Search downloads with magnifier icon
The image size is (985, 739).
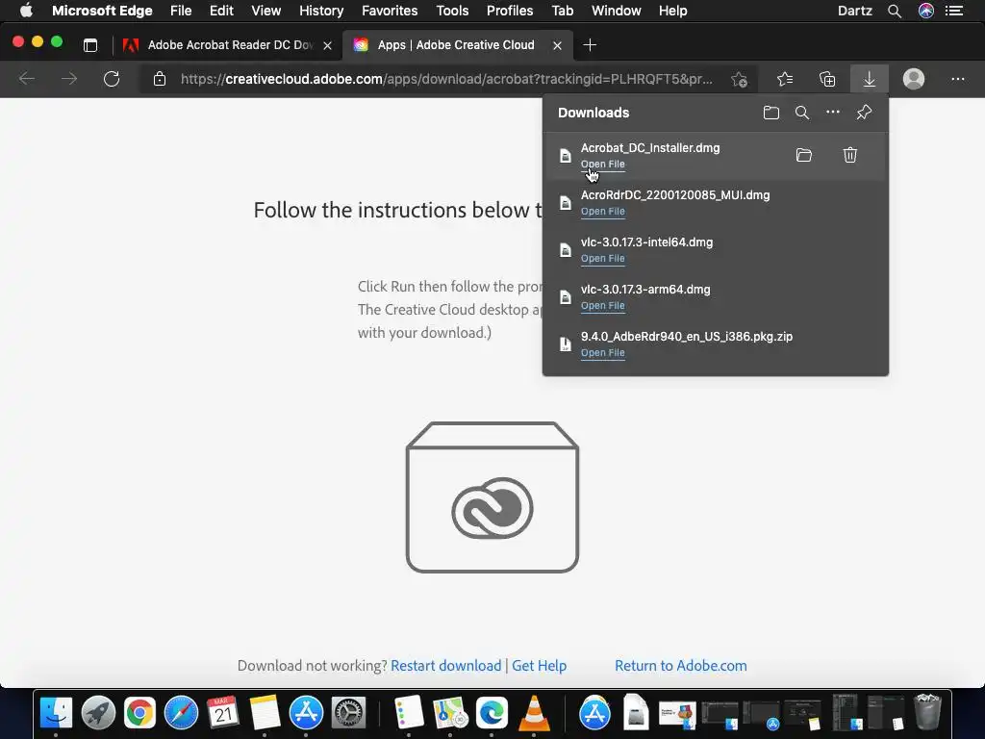click(801, 113)
